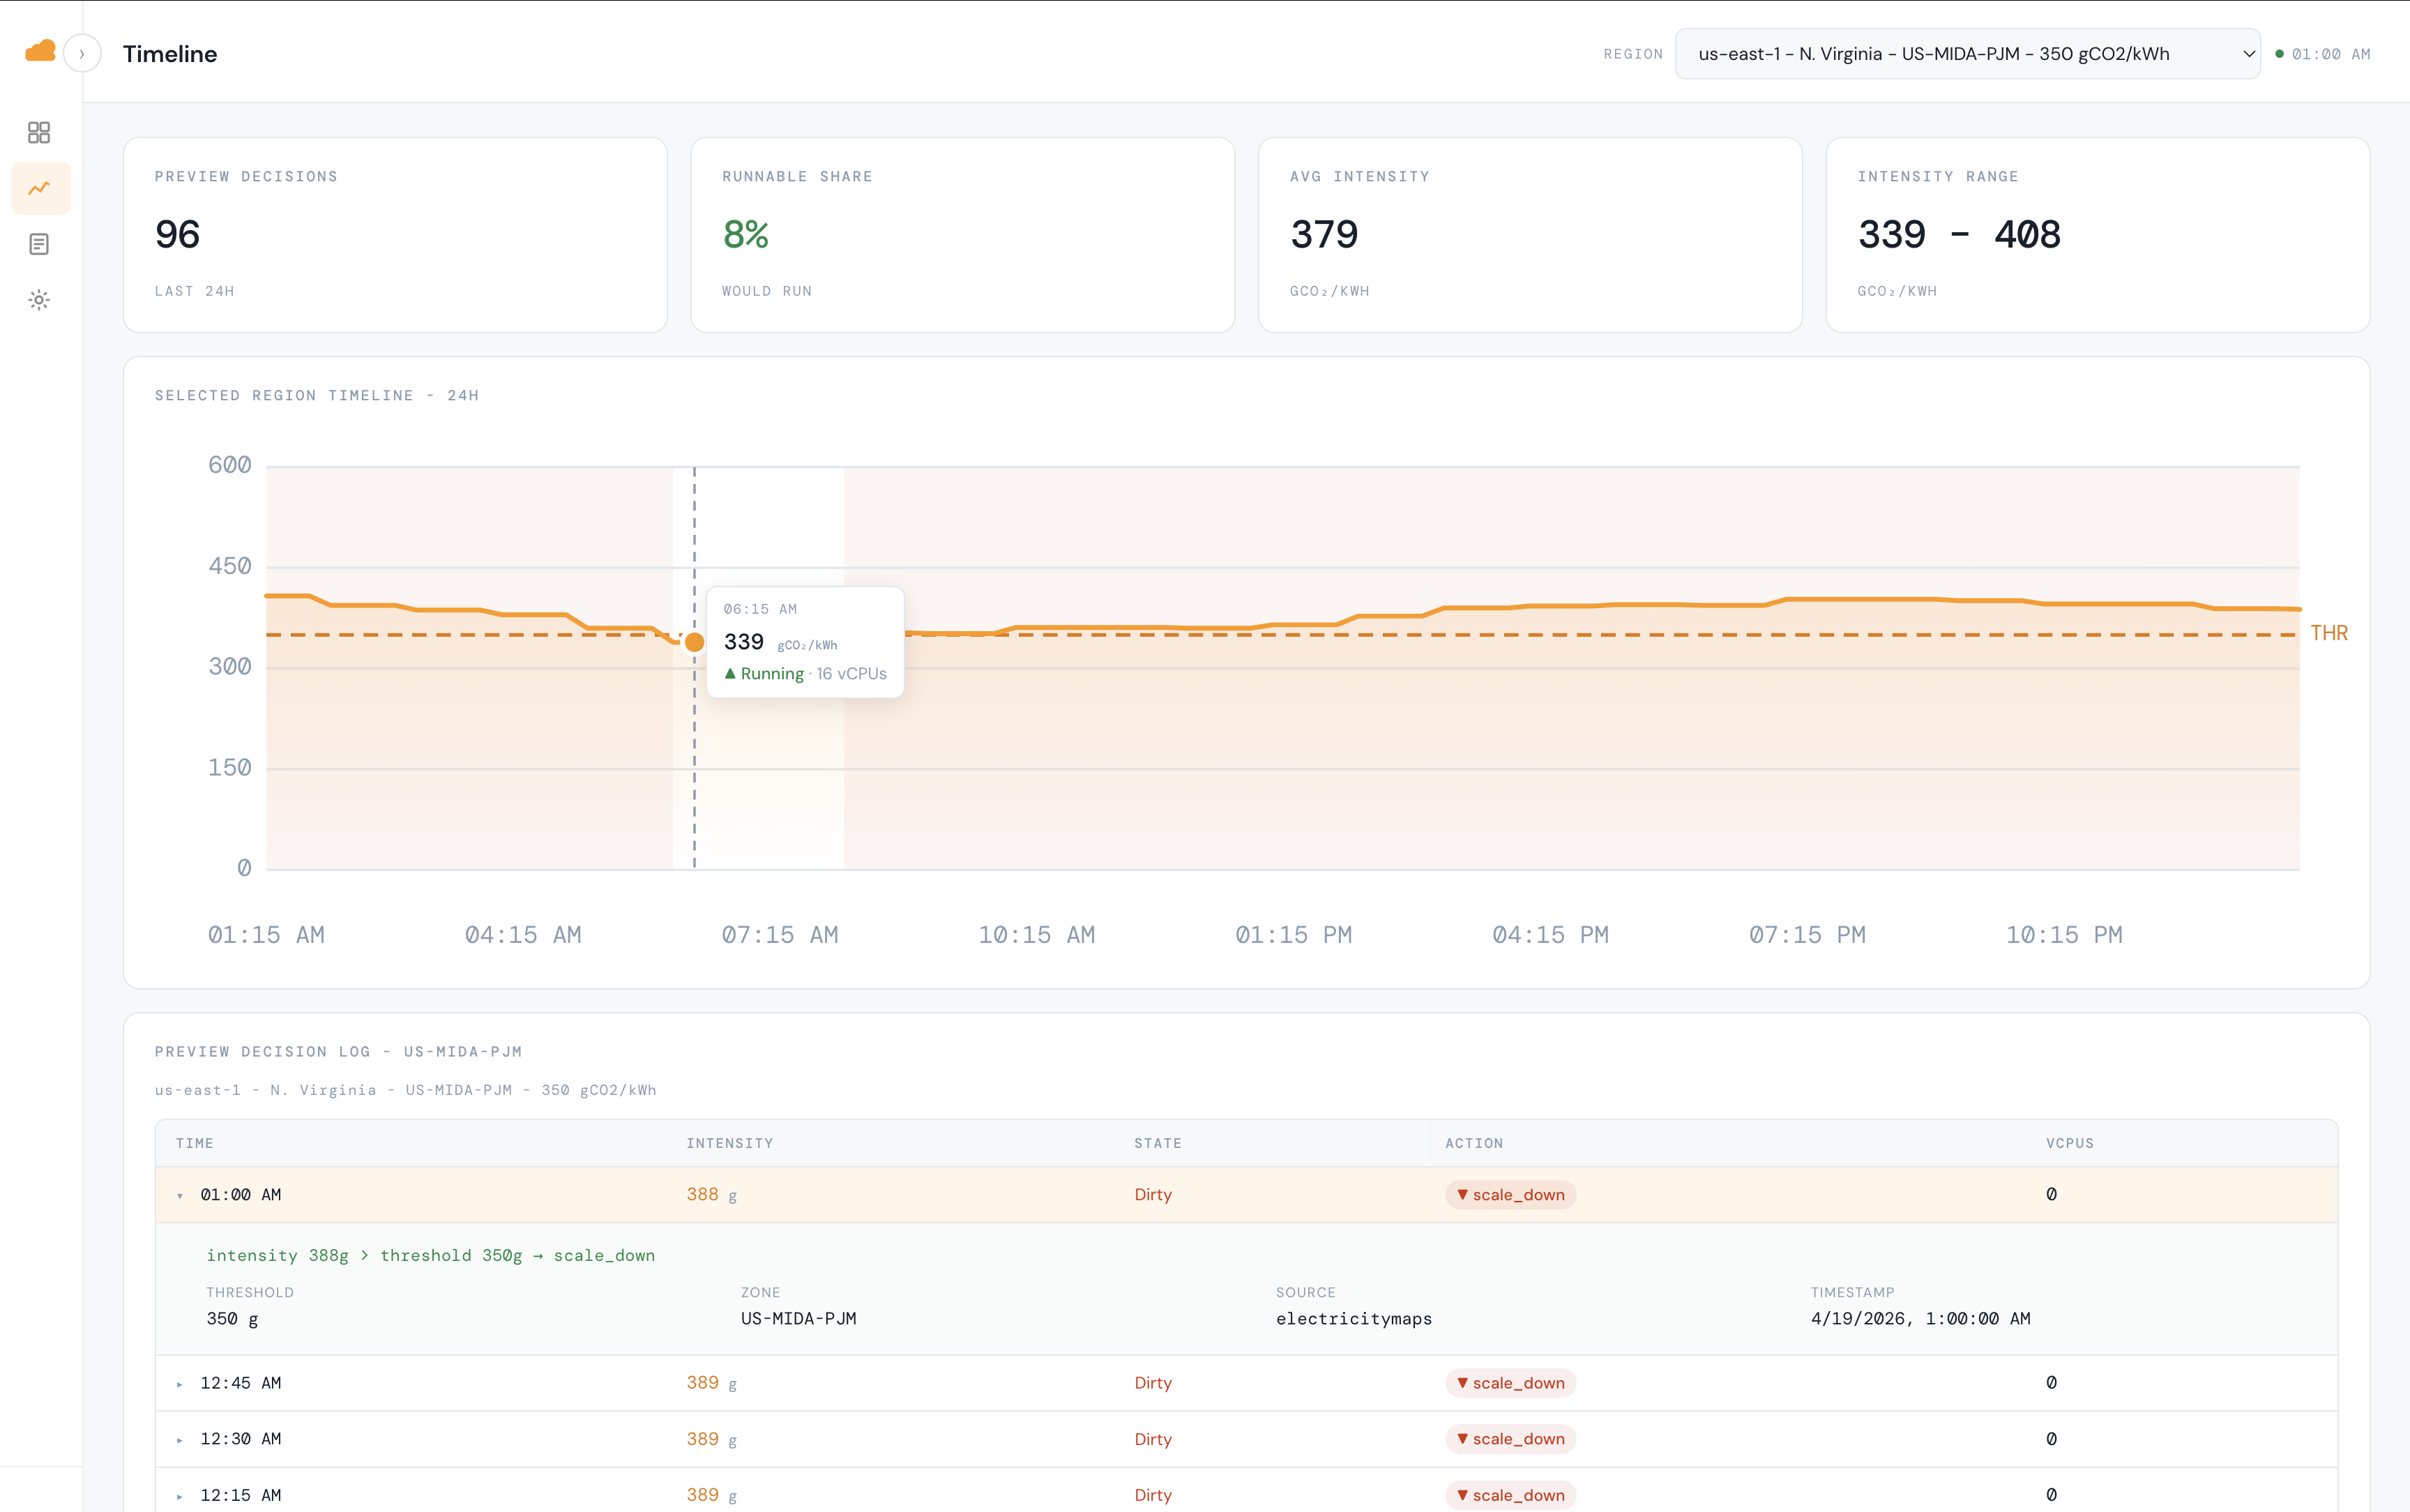
Task: Open the Region dropdown for us-east-1
Action: [1966, 54]
